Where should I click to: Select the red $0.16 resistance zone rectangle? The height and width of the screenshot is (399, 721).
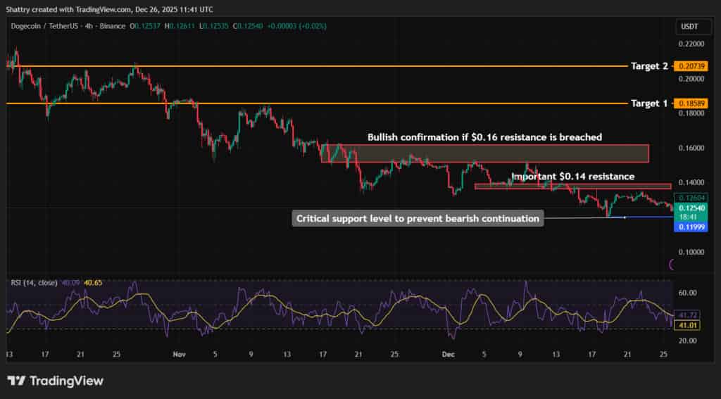pyautogui.click(x=484, y=153)
